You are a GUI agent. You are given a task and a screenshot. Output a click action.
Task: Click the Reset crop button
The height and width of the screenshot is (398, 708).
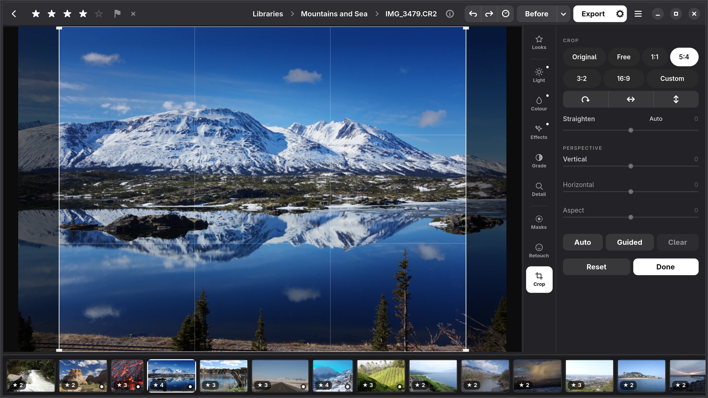596,267
